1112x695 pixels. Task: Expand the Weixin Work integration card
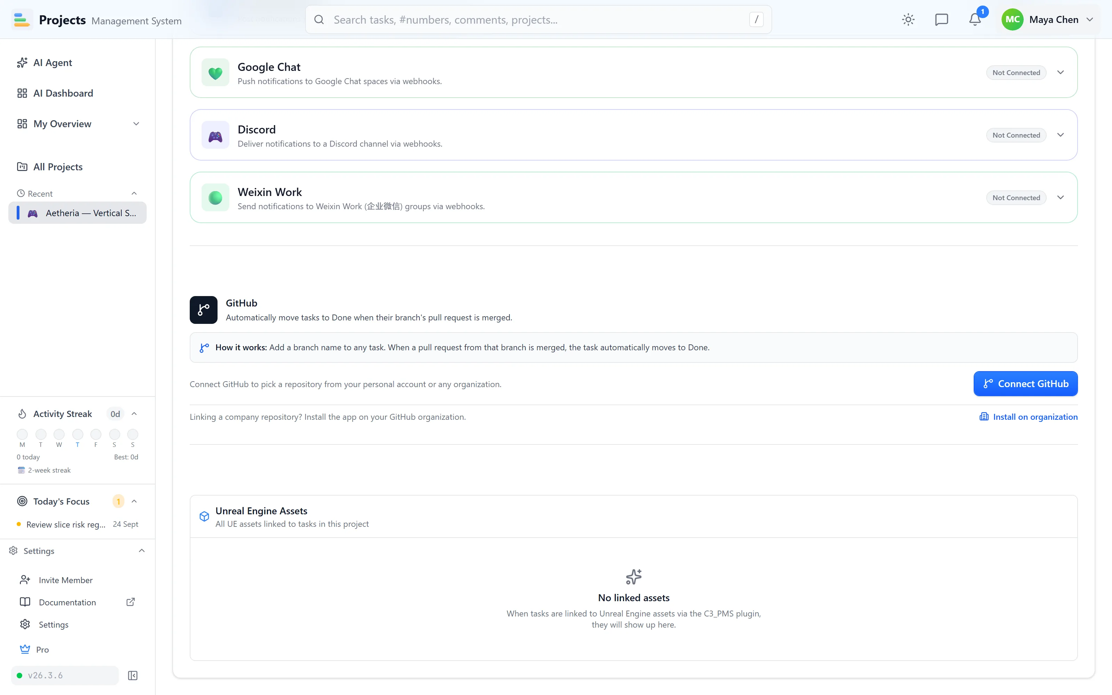pyautogui.click(x=1061, y=198)
